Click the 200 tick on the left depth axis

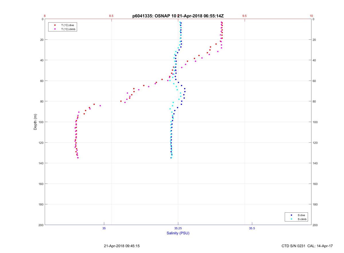[41, 225]
